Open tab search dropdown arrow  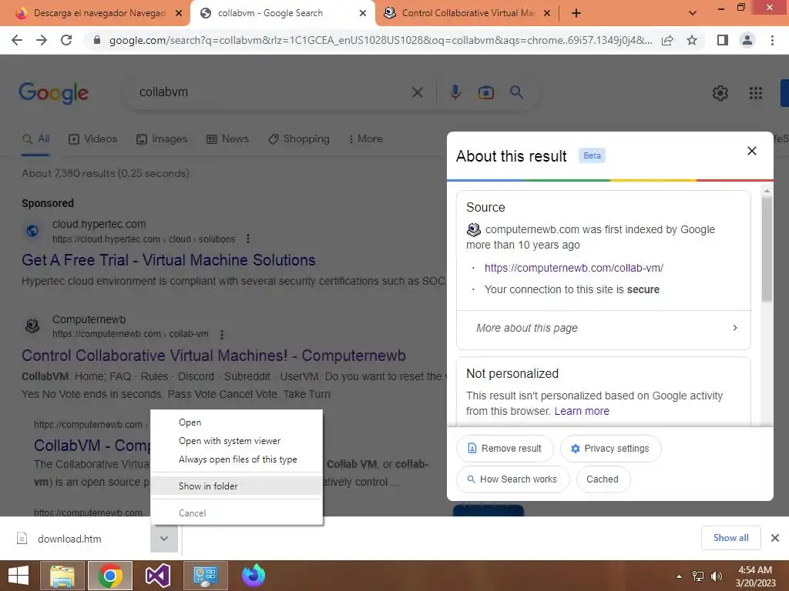coord(693,13)
